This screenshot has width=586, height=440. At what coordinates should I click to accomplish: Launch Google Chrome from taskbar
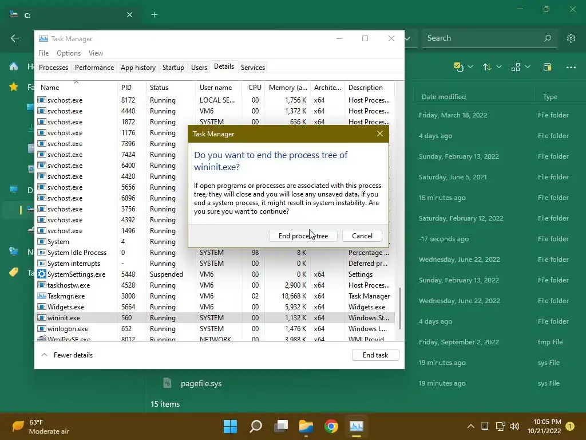point(331,426)
